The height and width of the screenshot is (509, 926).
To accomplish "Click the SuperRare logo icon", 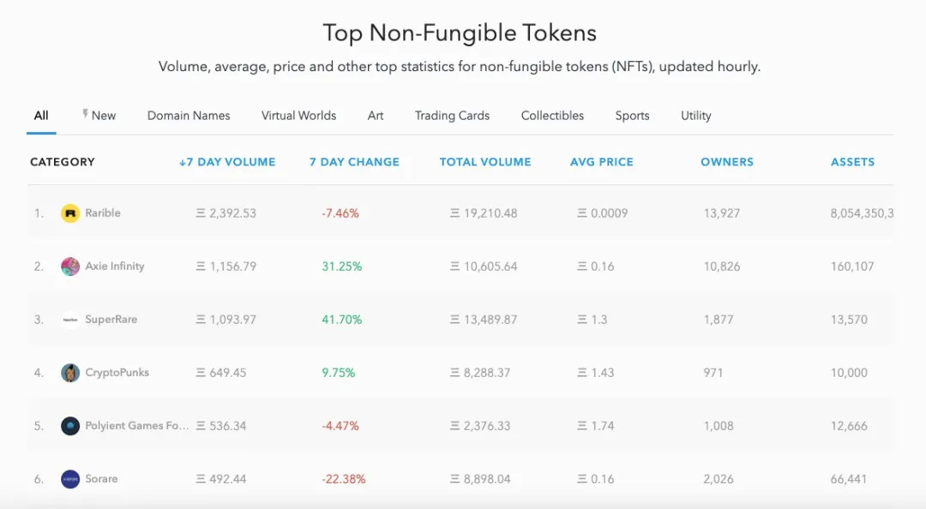I will [x=70, y=320].
